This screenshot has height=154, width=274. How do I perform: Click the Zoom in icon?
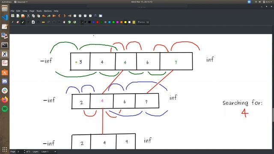point(85,16)
